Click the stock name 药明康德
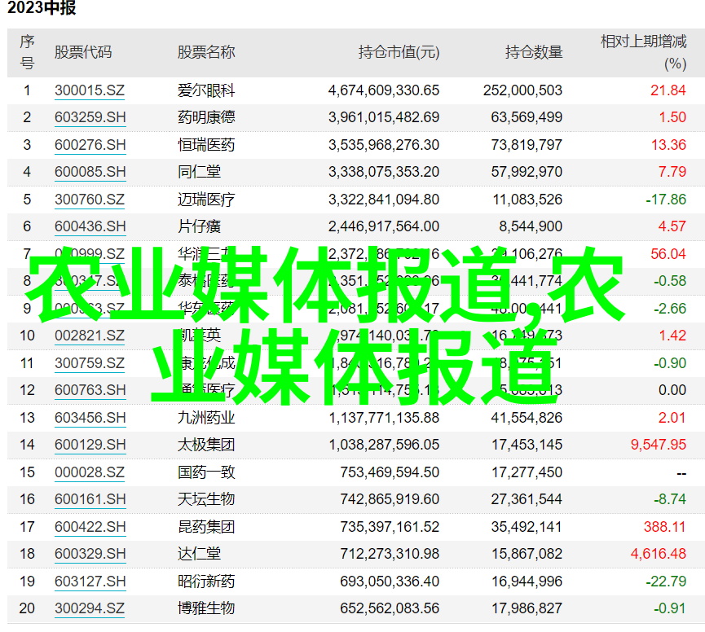 (x=206, y=117)
